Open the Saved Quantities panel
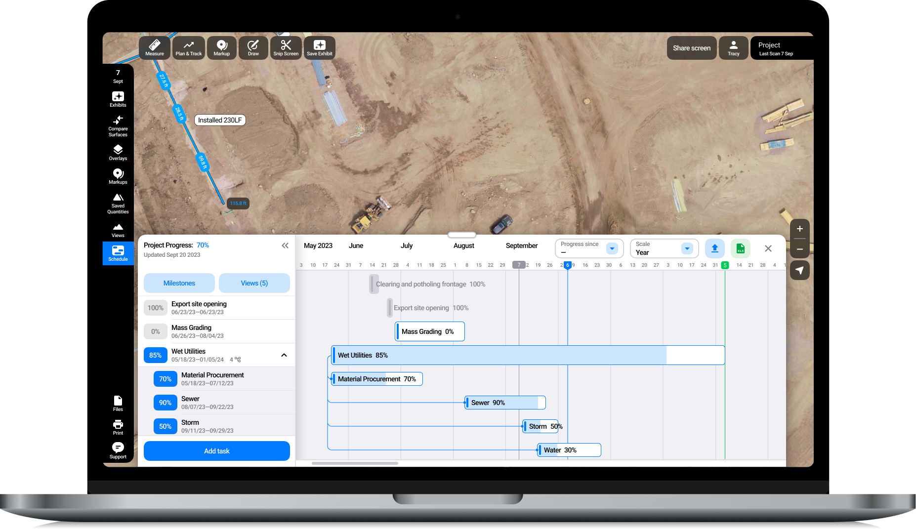The width and height of the screenshot is (916, 529). pos(118,203)
